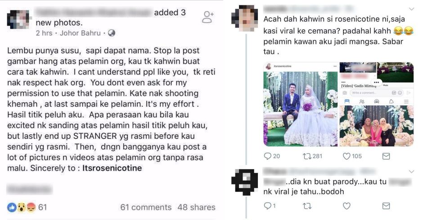
Task: Like the second tweet about parody
Action: point(346,206)
